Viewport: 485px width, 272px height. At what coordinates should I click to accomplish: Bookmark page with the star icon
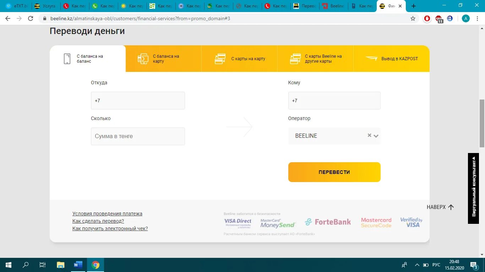(413, 18)
